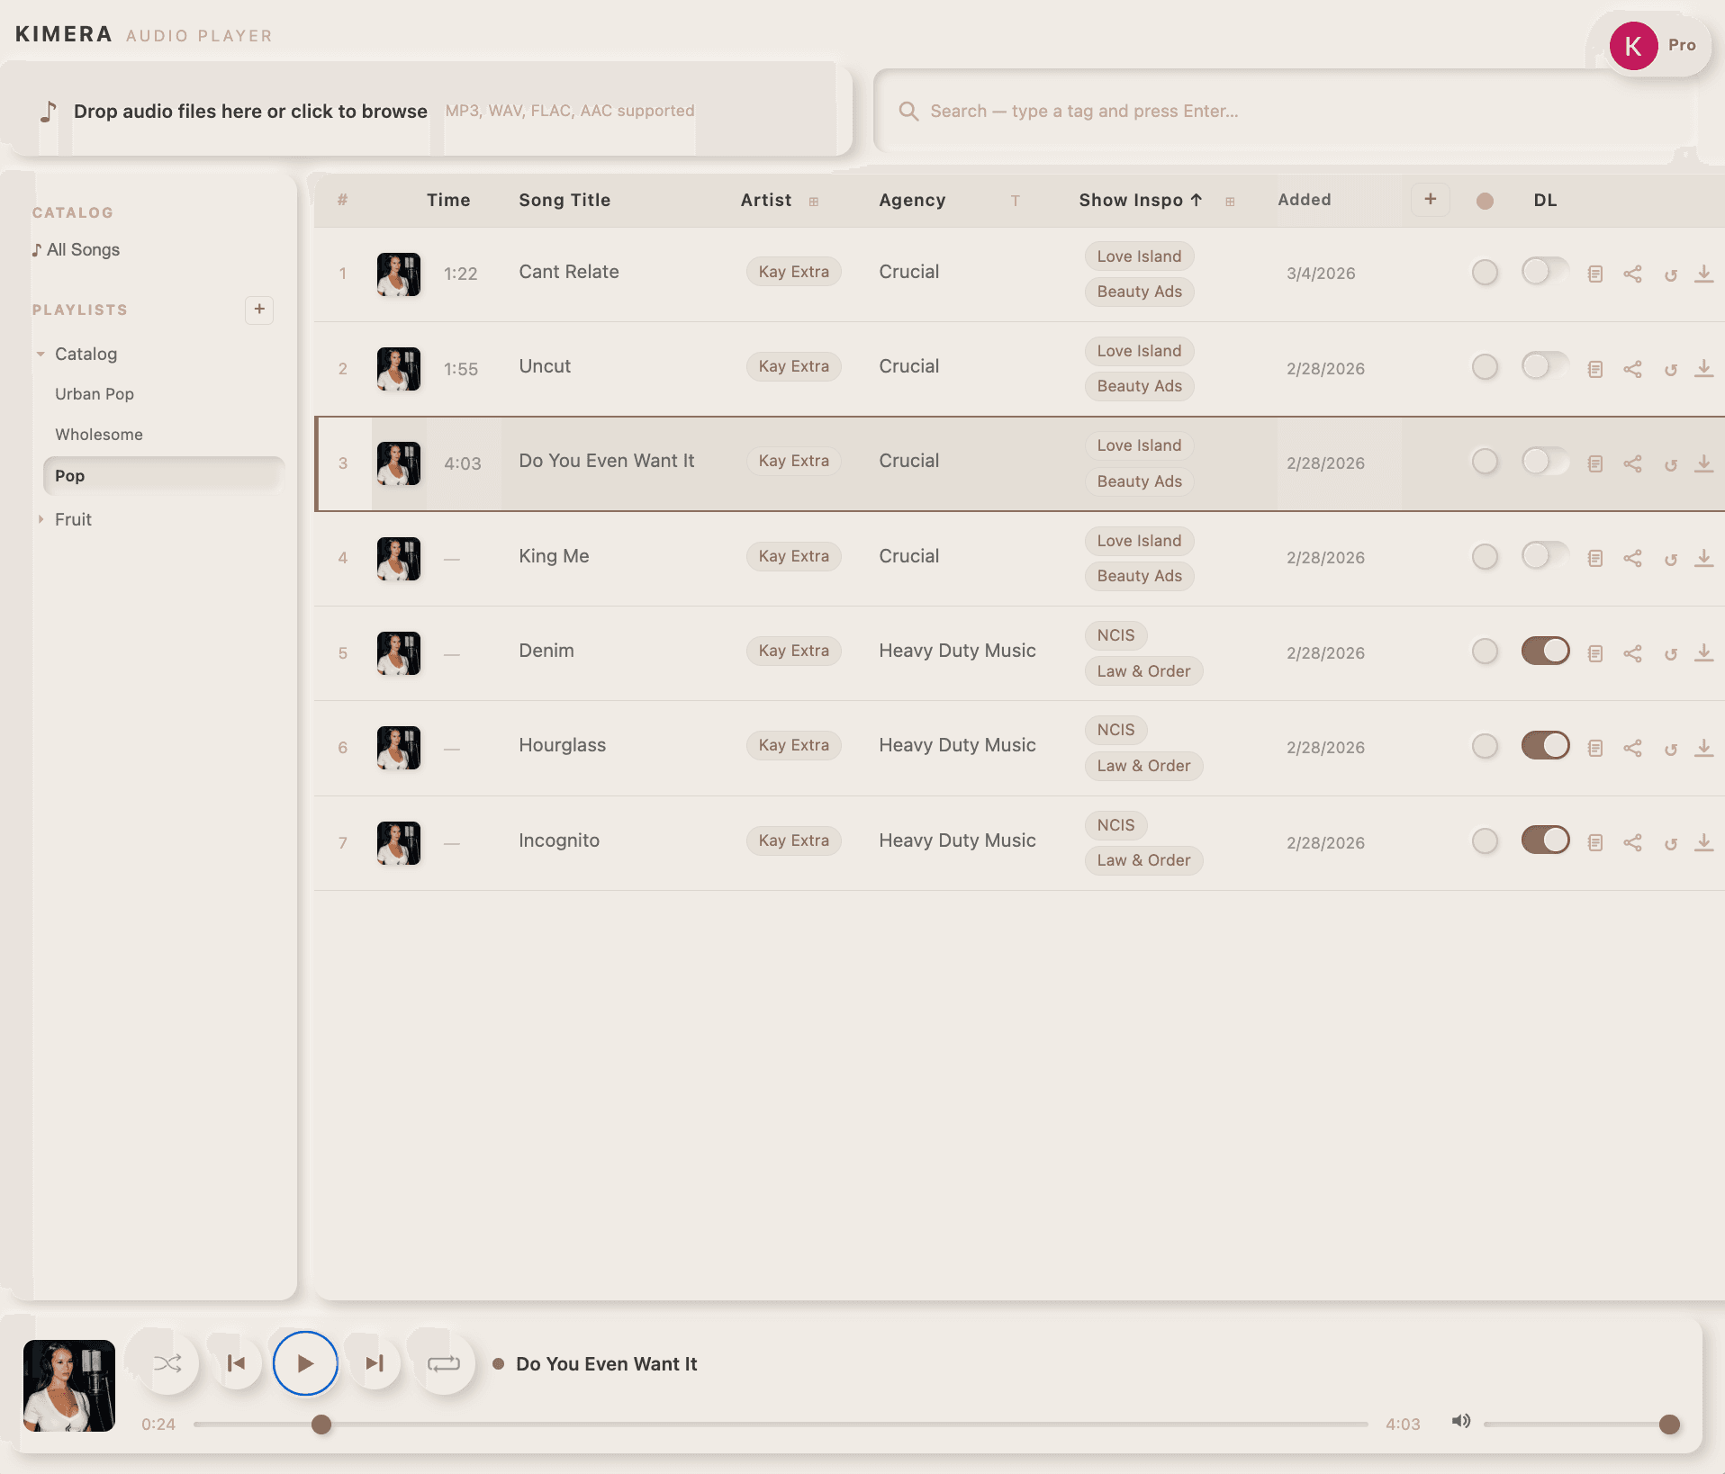The height and width of the screenshot is (1474, 1725).
Task: Collapse the Catalog playlist group
Action: tap(41, 353)
